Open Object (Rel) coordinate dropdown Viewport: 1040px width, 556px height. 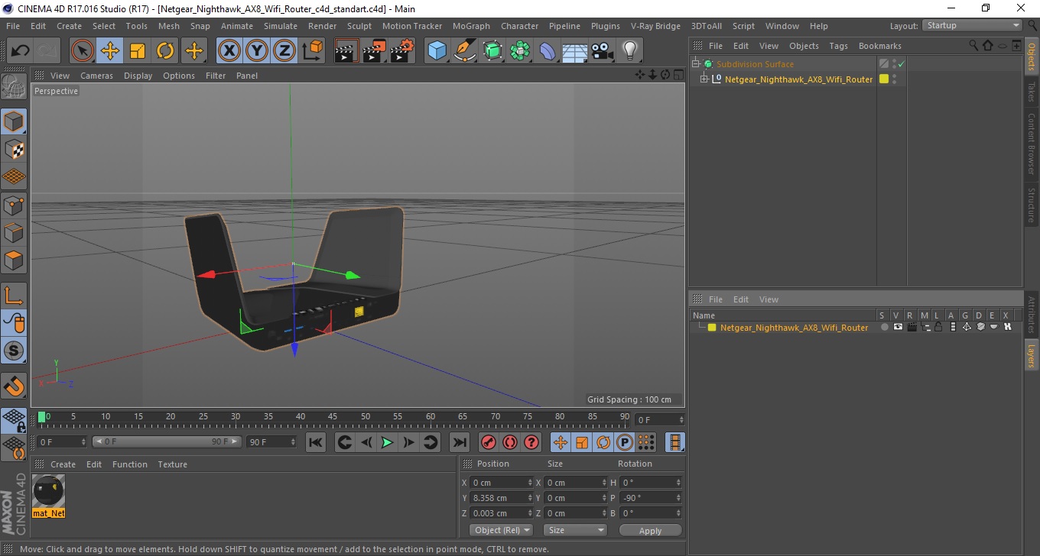click(502, 530)
